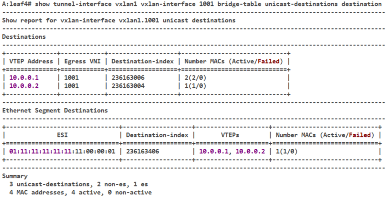Select VTEP address 10.0.0.2 in Destinations table
385x199 pixels.
click(x=24, y=85)
